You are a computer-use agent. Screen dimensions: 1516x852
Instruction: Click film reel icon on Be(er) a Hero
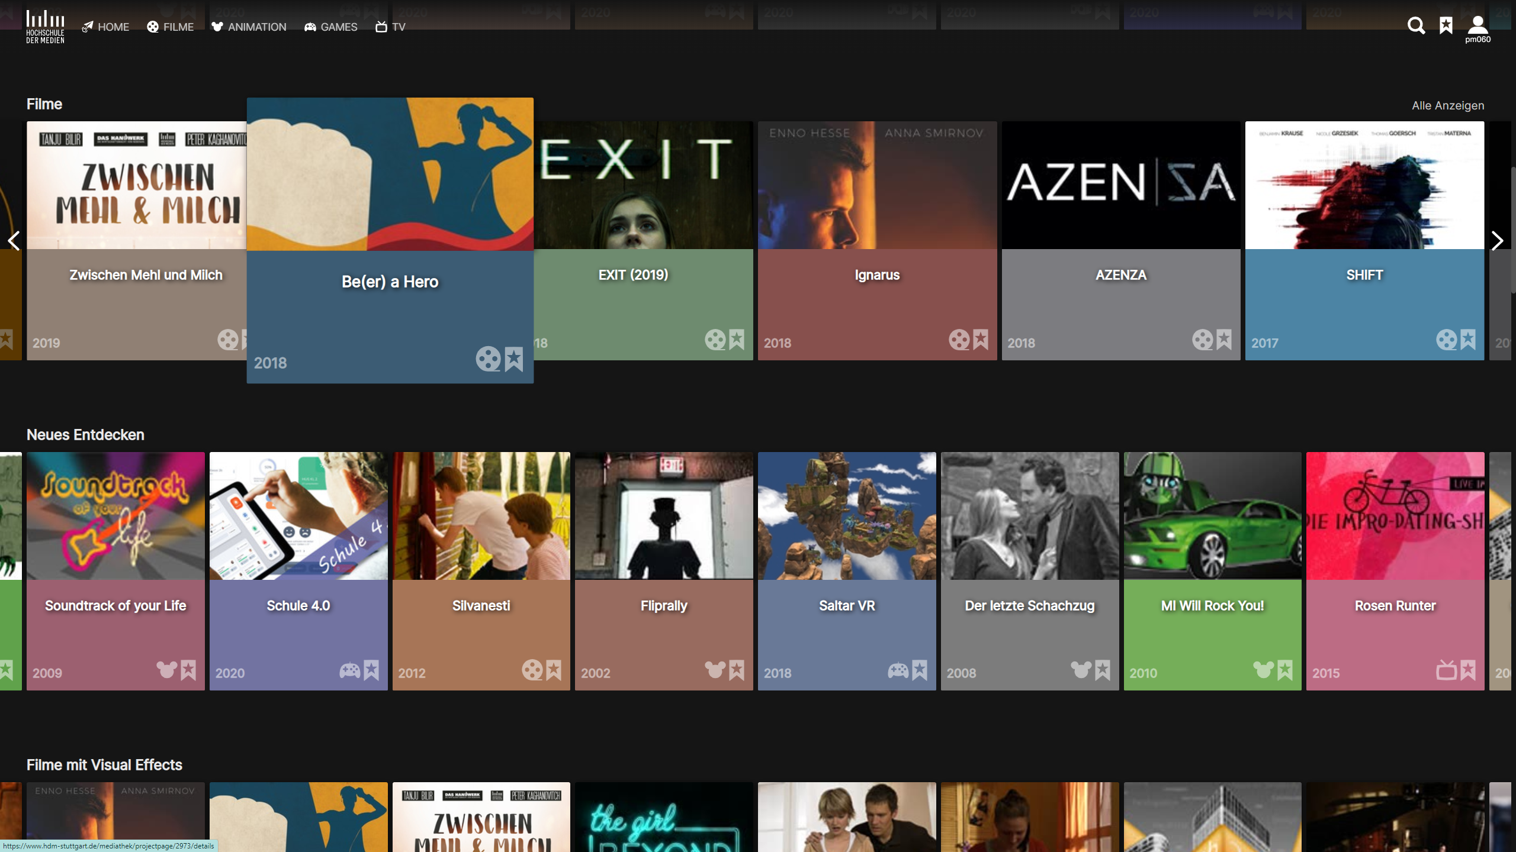click(x=489, y=359)
